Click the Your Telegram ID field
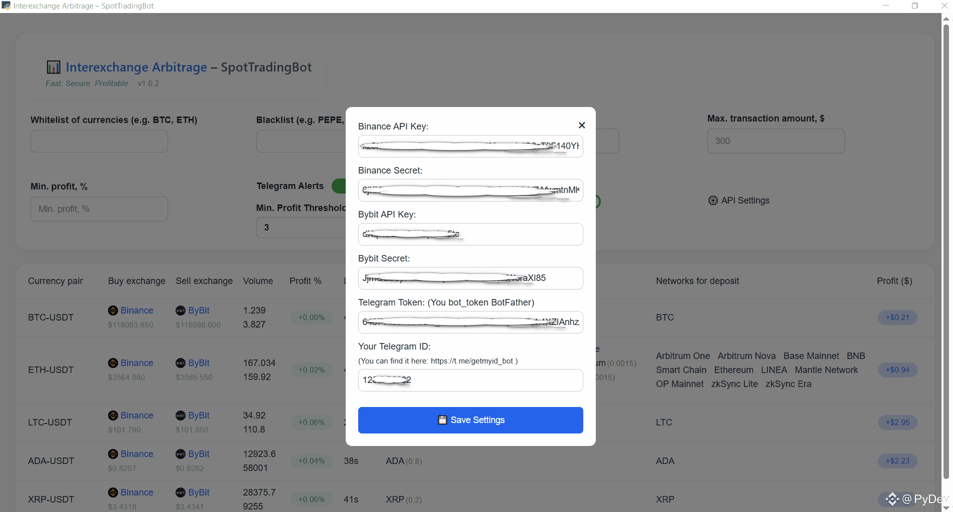 [x=470, y=380]
